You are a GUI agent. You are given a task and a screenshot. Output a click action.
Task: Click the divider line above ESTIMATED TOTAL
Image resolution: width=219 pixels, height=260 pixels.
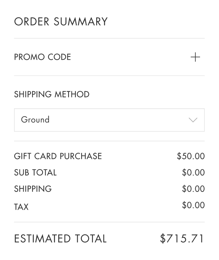pyautogui.click(x=109, y=222)
